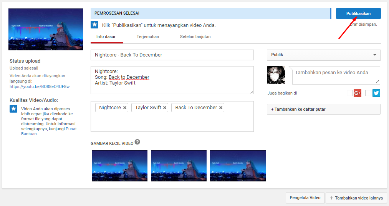Remove the Nightcore tag
The image size is (389, 206).
[x=125, y=108]
